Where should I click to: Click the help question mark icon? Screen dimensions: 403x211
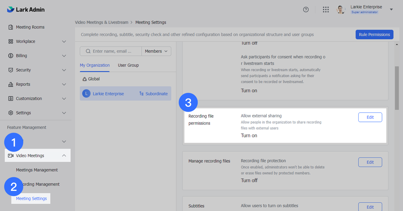click(x=306, y=9)
